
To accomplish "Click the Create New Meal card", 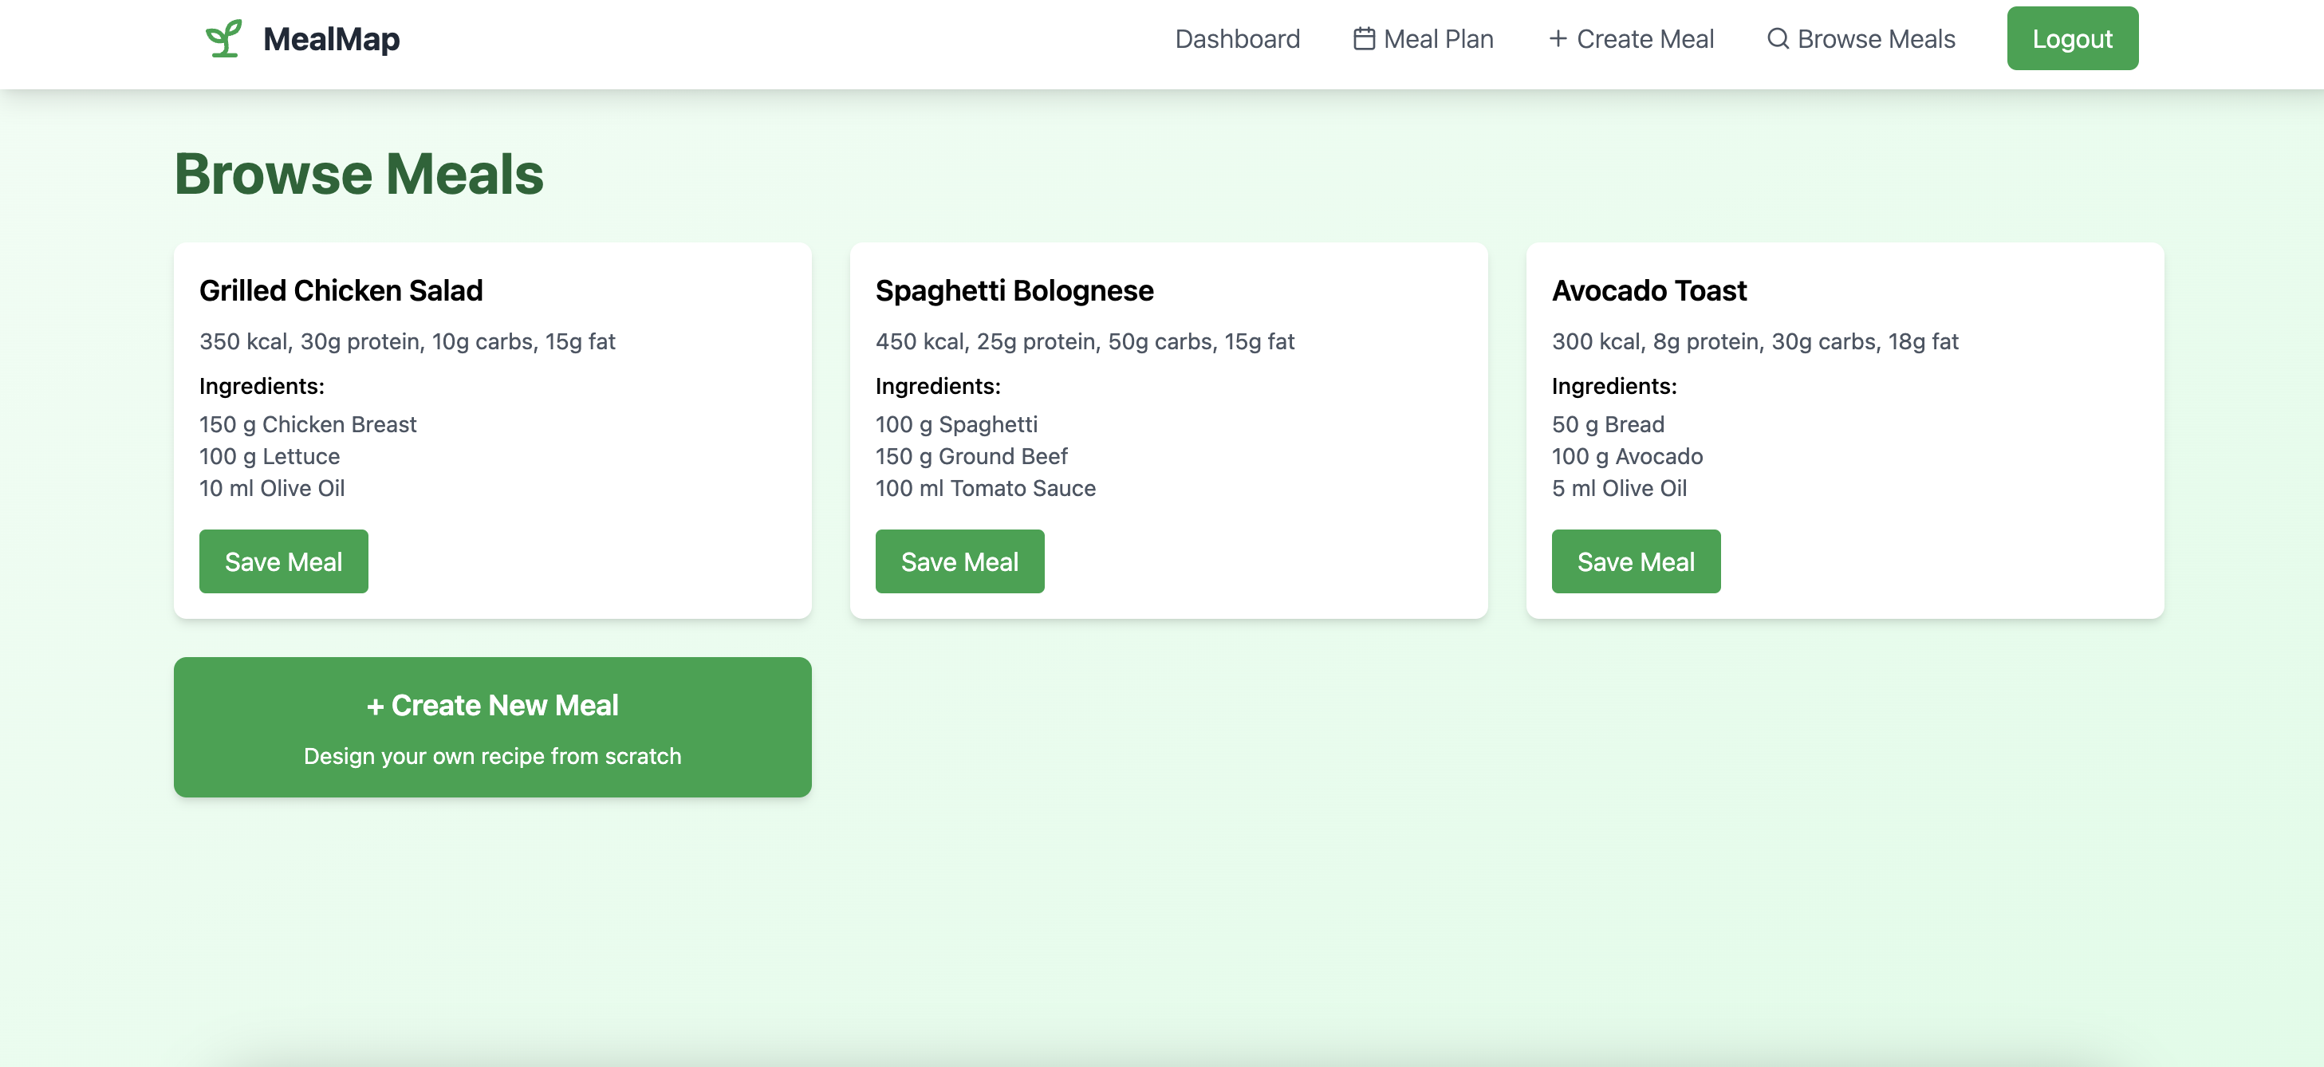I will [x=493, y=726].
